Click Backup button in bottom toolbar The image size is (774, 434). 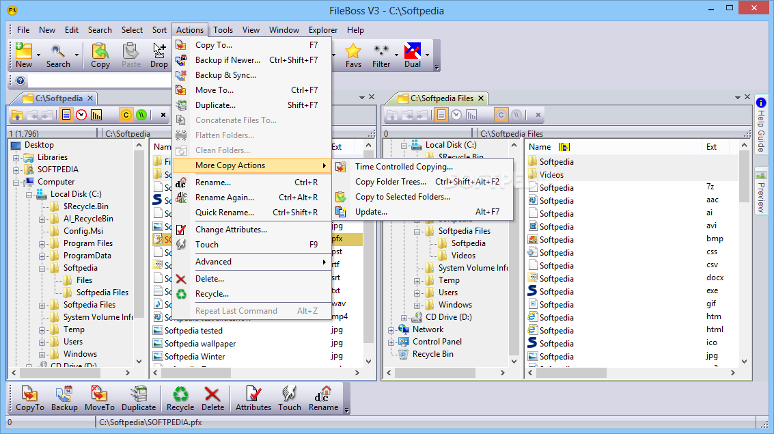pyautogui.click(x=64, y=398)
